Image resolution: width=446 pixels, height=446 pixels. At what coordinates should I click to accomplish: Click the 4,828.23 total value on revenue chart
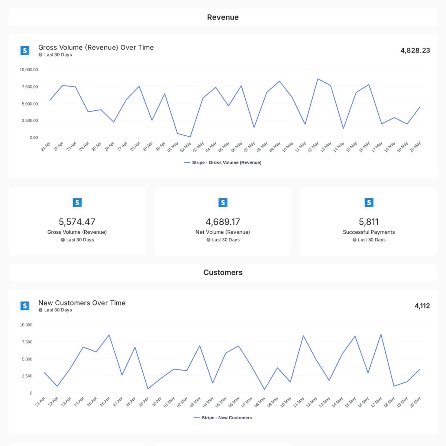415,50
